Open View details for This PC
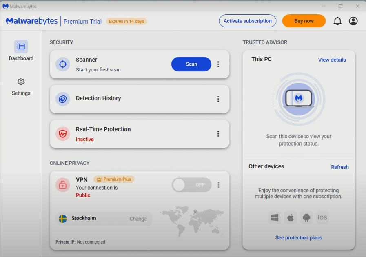The height and width of the screenshot is (257, 366). tap(332, 60)
